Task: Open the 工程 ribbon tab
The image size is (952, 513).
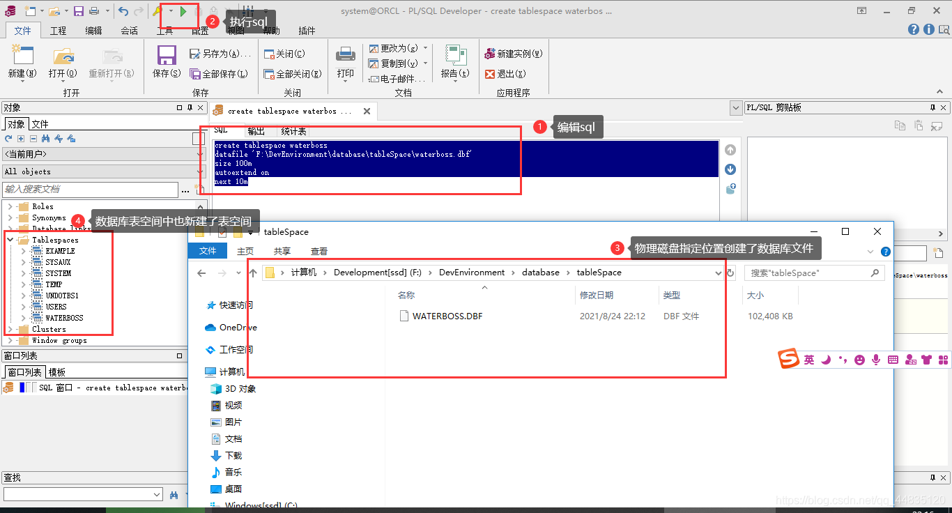Action: coord(59,31)
